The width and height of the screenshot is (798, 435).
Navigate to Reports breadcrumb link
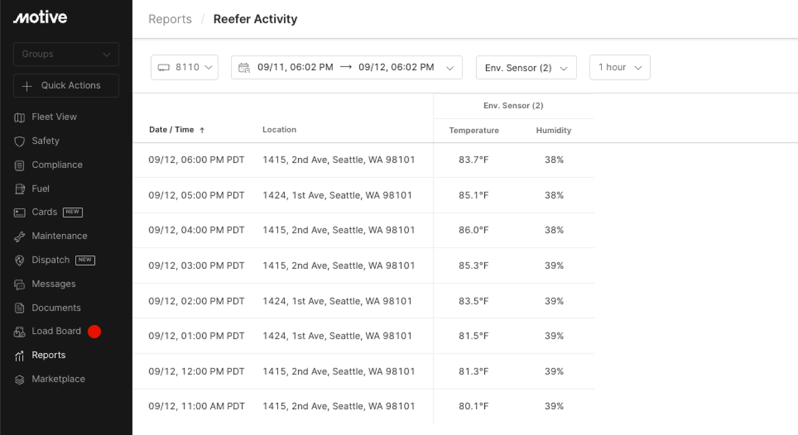pyautogui.click(x=170, y=19)
